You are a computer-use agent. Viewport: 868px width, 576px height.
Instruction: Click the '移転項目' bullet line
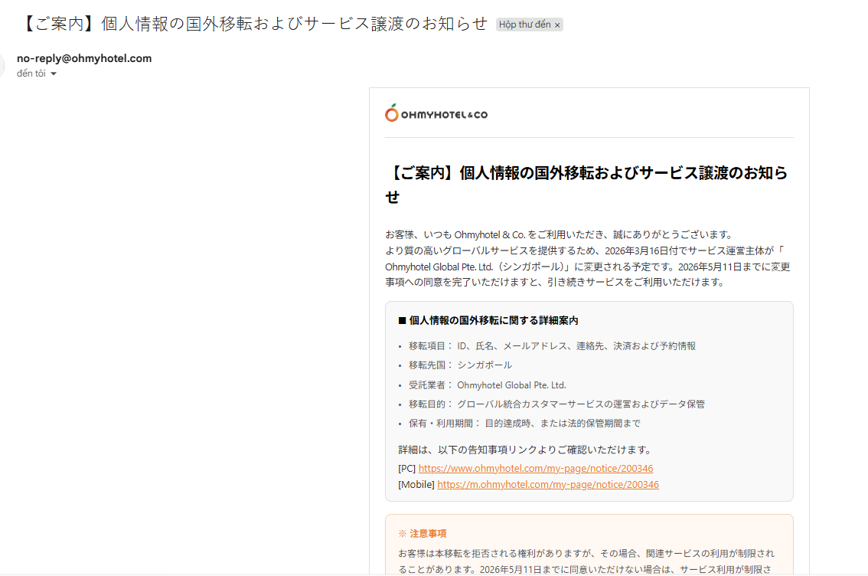(x=552, y=346)
